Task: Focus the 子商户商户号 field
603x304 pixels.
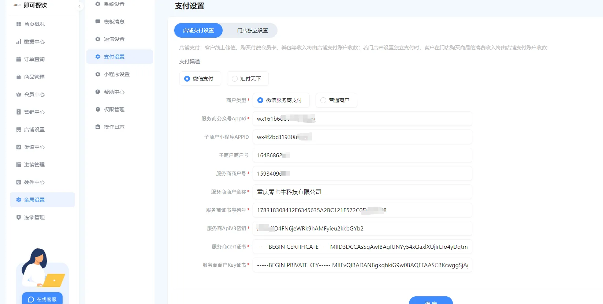Action: (x=362, y=155)
